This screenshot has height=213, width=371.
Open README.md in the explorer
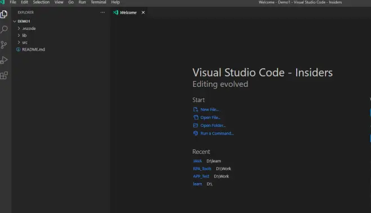pos(33,50)
